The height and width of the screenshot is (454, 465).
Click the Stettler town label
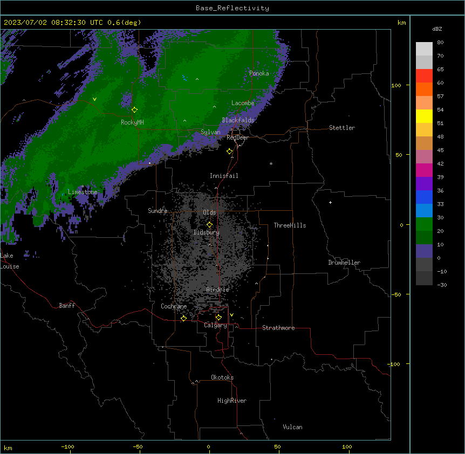pos(342,128)
